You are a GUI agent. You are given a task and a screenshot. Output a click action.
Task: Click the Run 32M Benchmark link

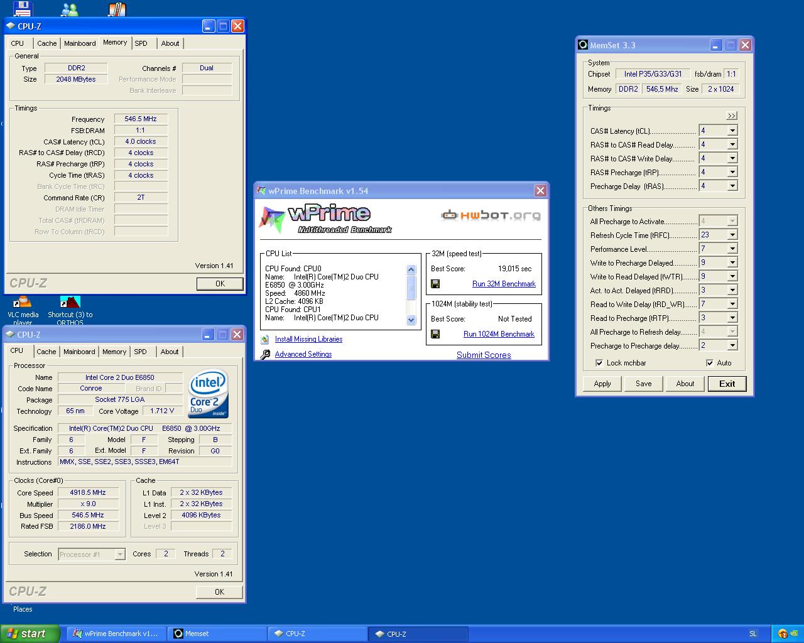504,284
